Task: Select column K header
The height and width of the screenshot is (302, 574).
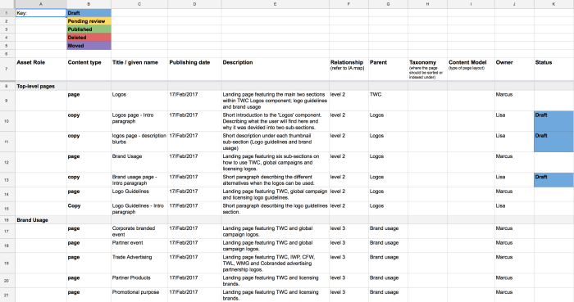Action: point(553,4)
